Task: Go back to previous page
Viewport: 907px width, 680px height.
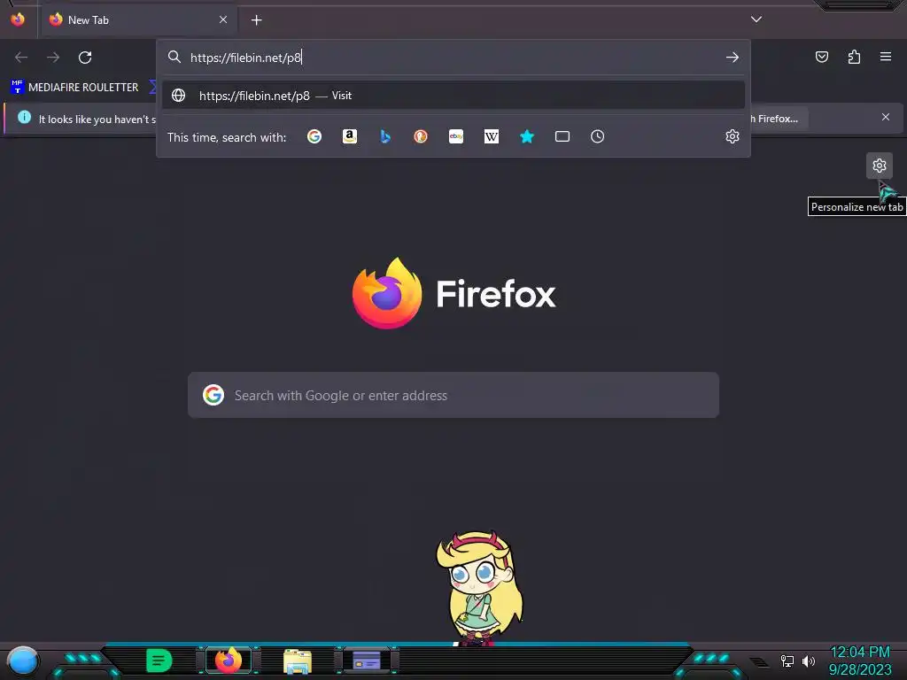Action: tap(21, 58)
